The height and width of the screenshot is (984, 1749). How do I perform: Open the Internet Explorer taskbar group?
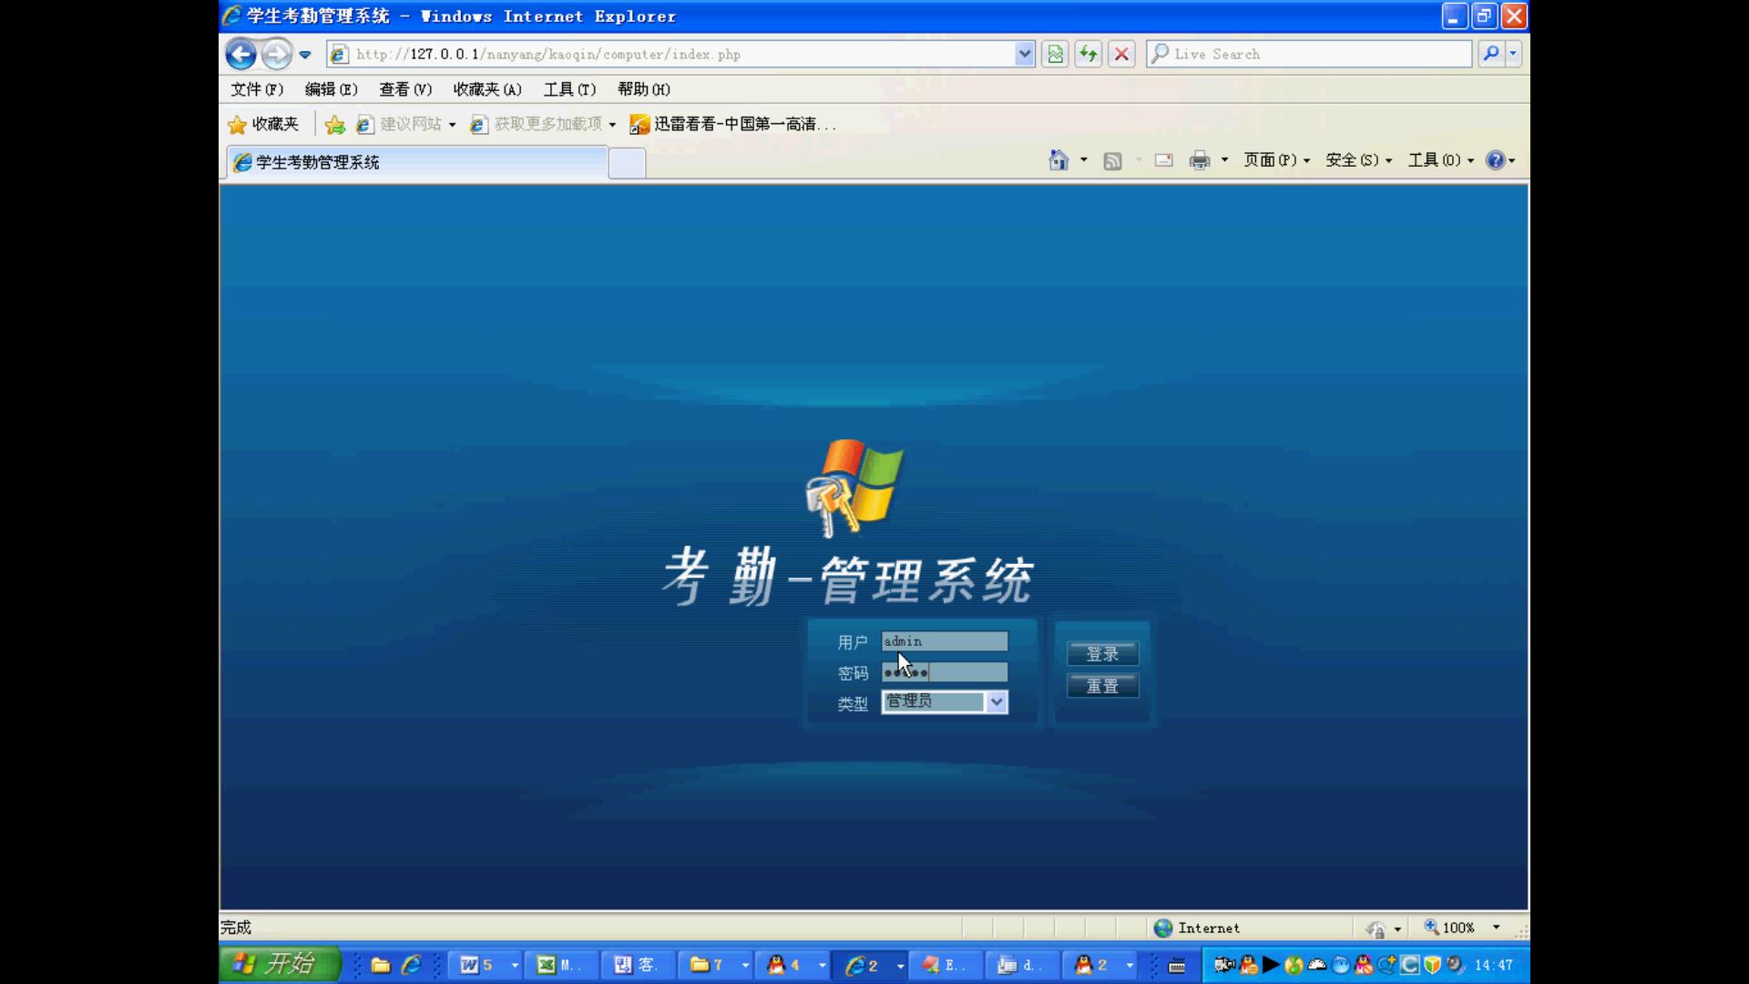[871, 965]
